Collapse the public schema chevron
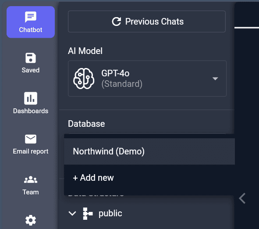The width and height of the screenshot is (259, 229). pyautogui.click(x=72, y=214)
